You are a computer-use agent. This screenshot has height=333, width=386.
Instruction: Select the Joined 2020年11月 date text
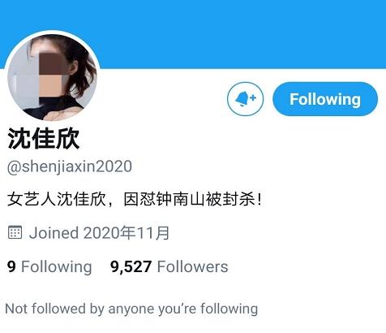tap(99, 233)
